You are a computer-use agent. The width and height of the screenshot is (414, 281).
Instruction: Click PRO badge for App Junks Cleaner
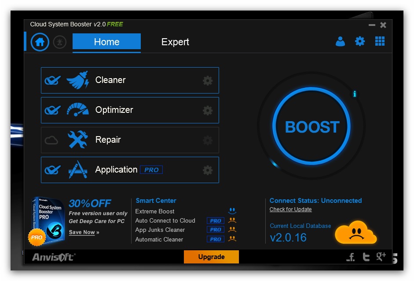tap(216, 230)
